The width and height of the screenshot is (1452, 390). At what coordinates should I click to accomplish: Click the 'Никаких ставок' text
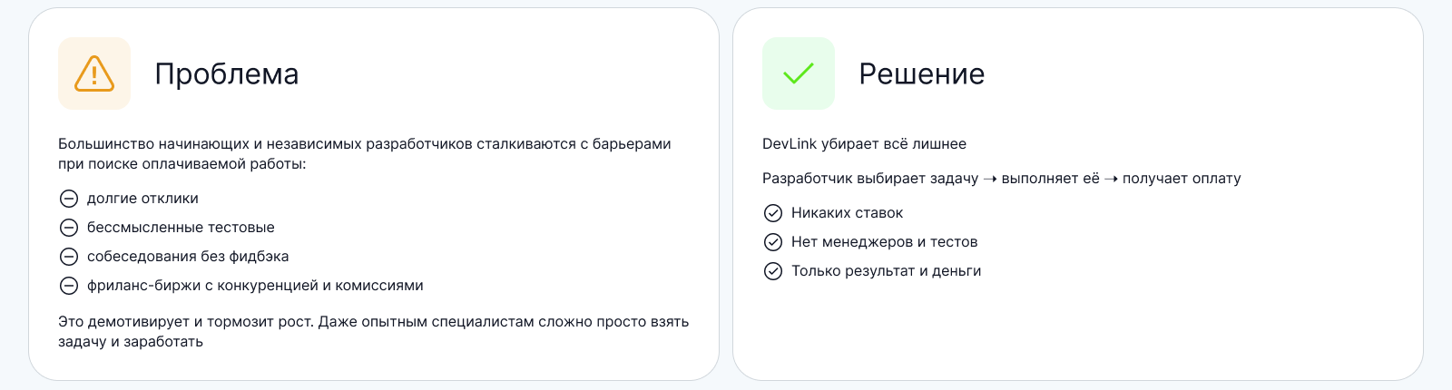847,213
